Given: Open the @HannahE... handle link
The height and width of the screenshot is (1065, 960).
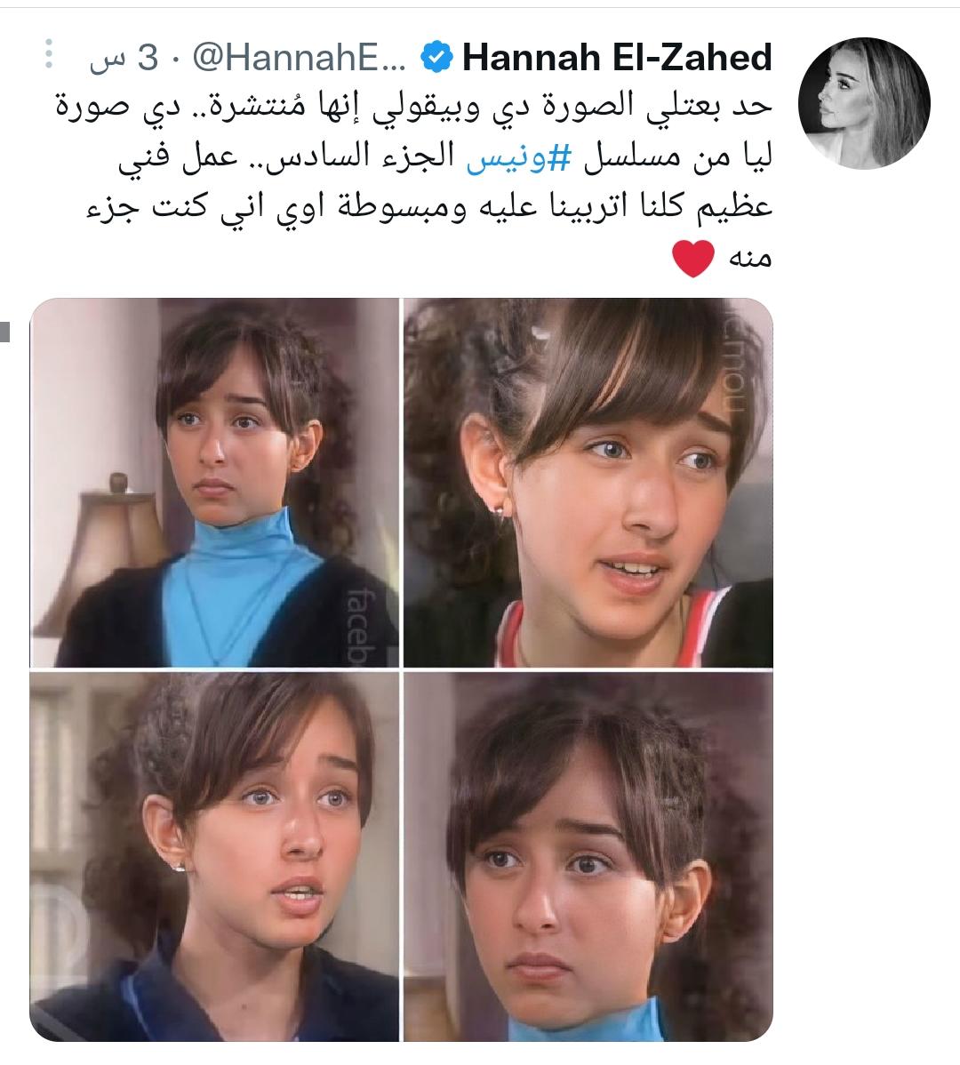Looking at the screenshot, I should 300,58.
